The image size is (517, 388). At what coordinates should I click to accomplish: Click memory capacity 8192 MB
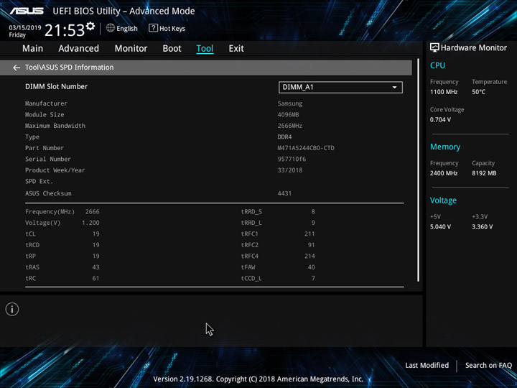(484, 173)
